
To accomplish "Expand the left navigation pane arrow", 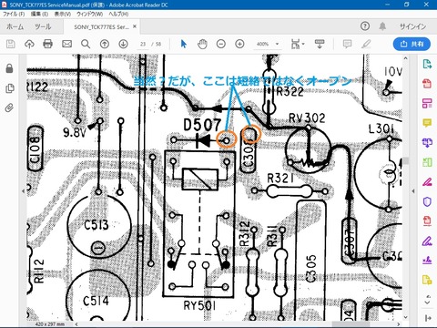I will click(x=23, y=191).
